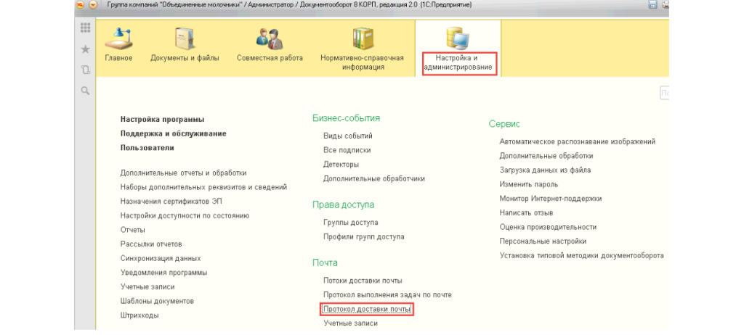Open the sections grid menu icon in sidebar
The image size is (744, 335).
(85, 28)
